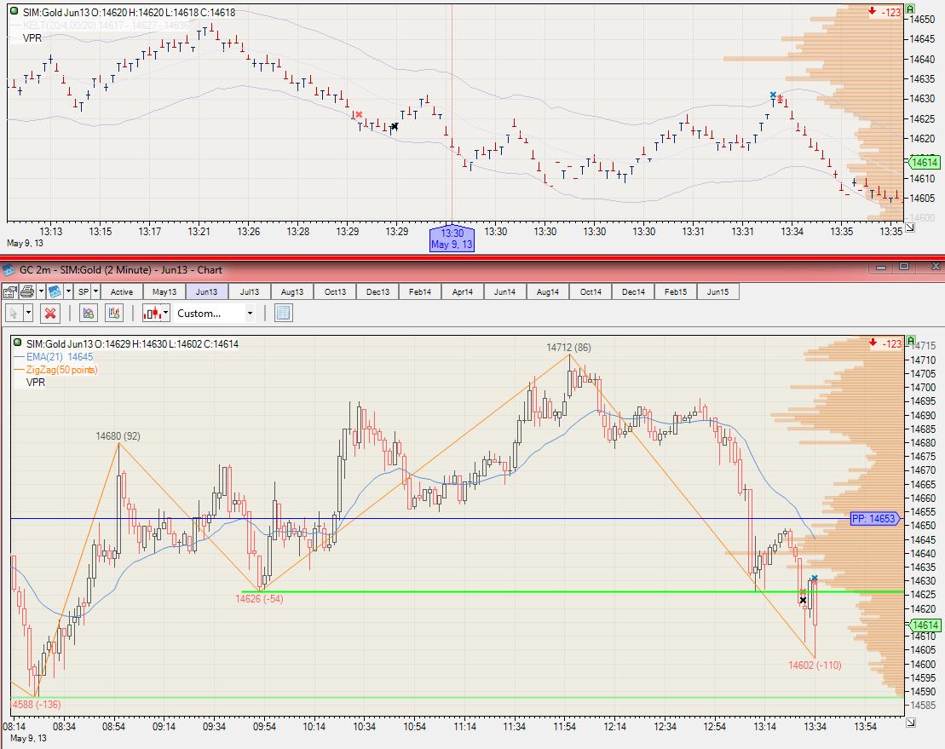Click the red arrow -123 indicator on lower chart
Screen dimensions: 945x749
coord(884,343)
